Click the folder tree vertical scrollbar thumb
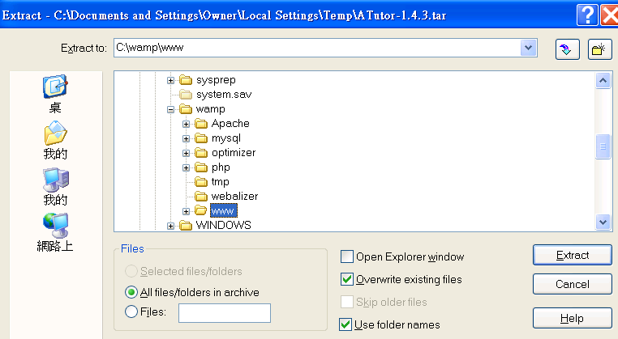Viewport: 618px width, 339px height. [x=603, y=146]
